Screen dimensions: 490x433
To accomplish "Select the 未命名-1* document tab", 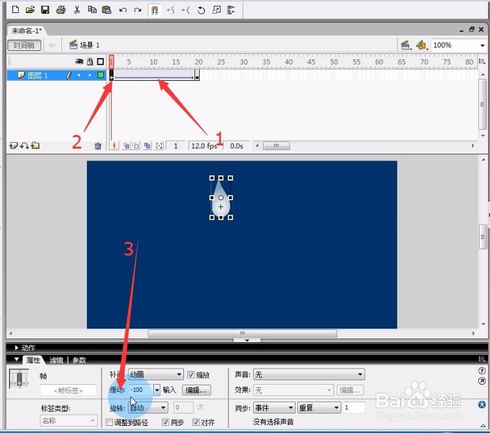I will coord(27,31).
